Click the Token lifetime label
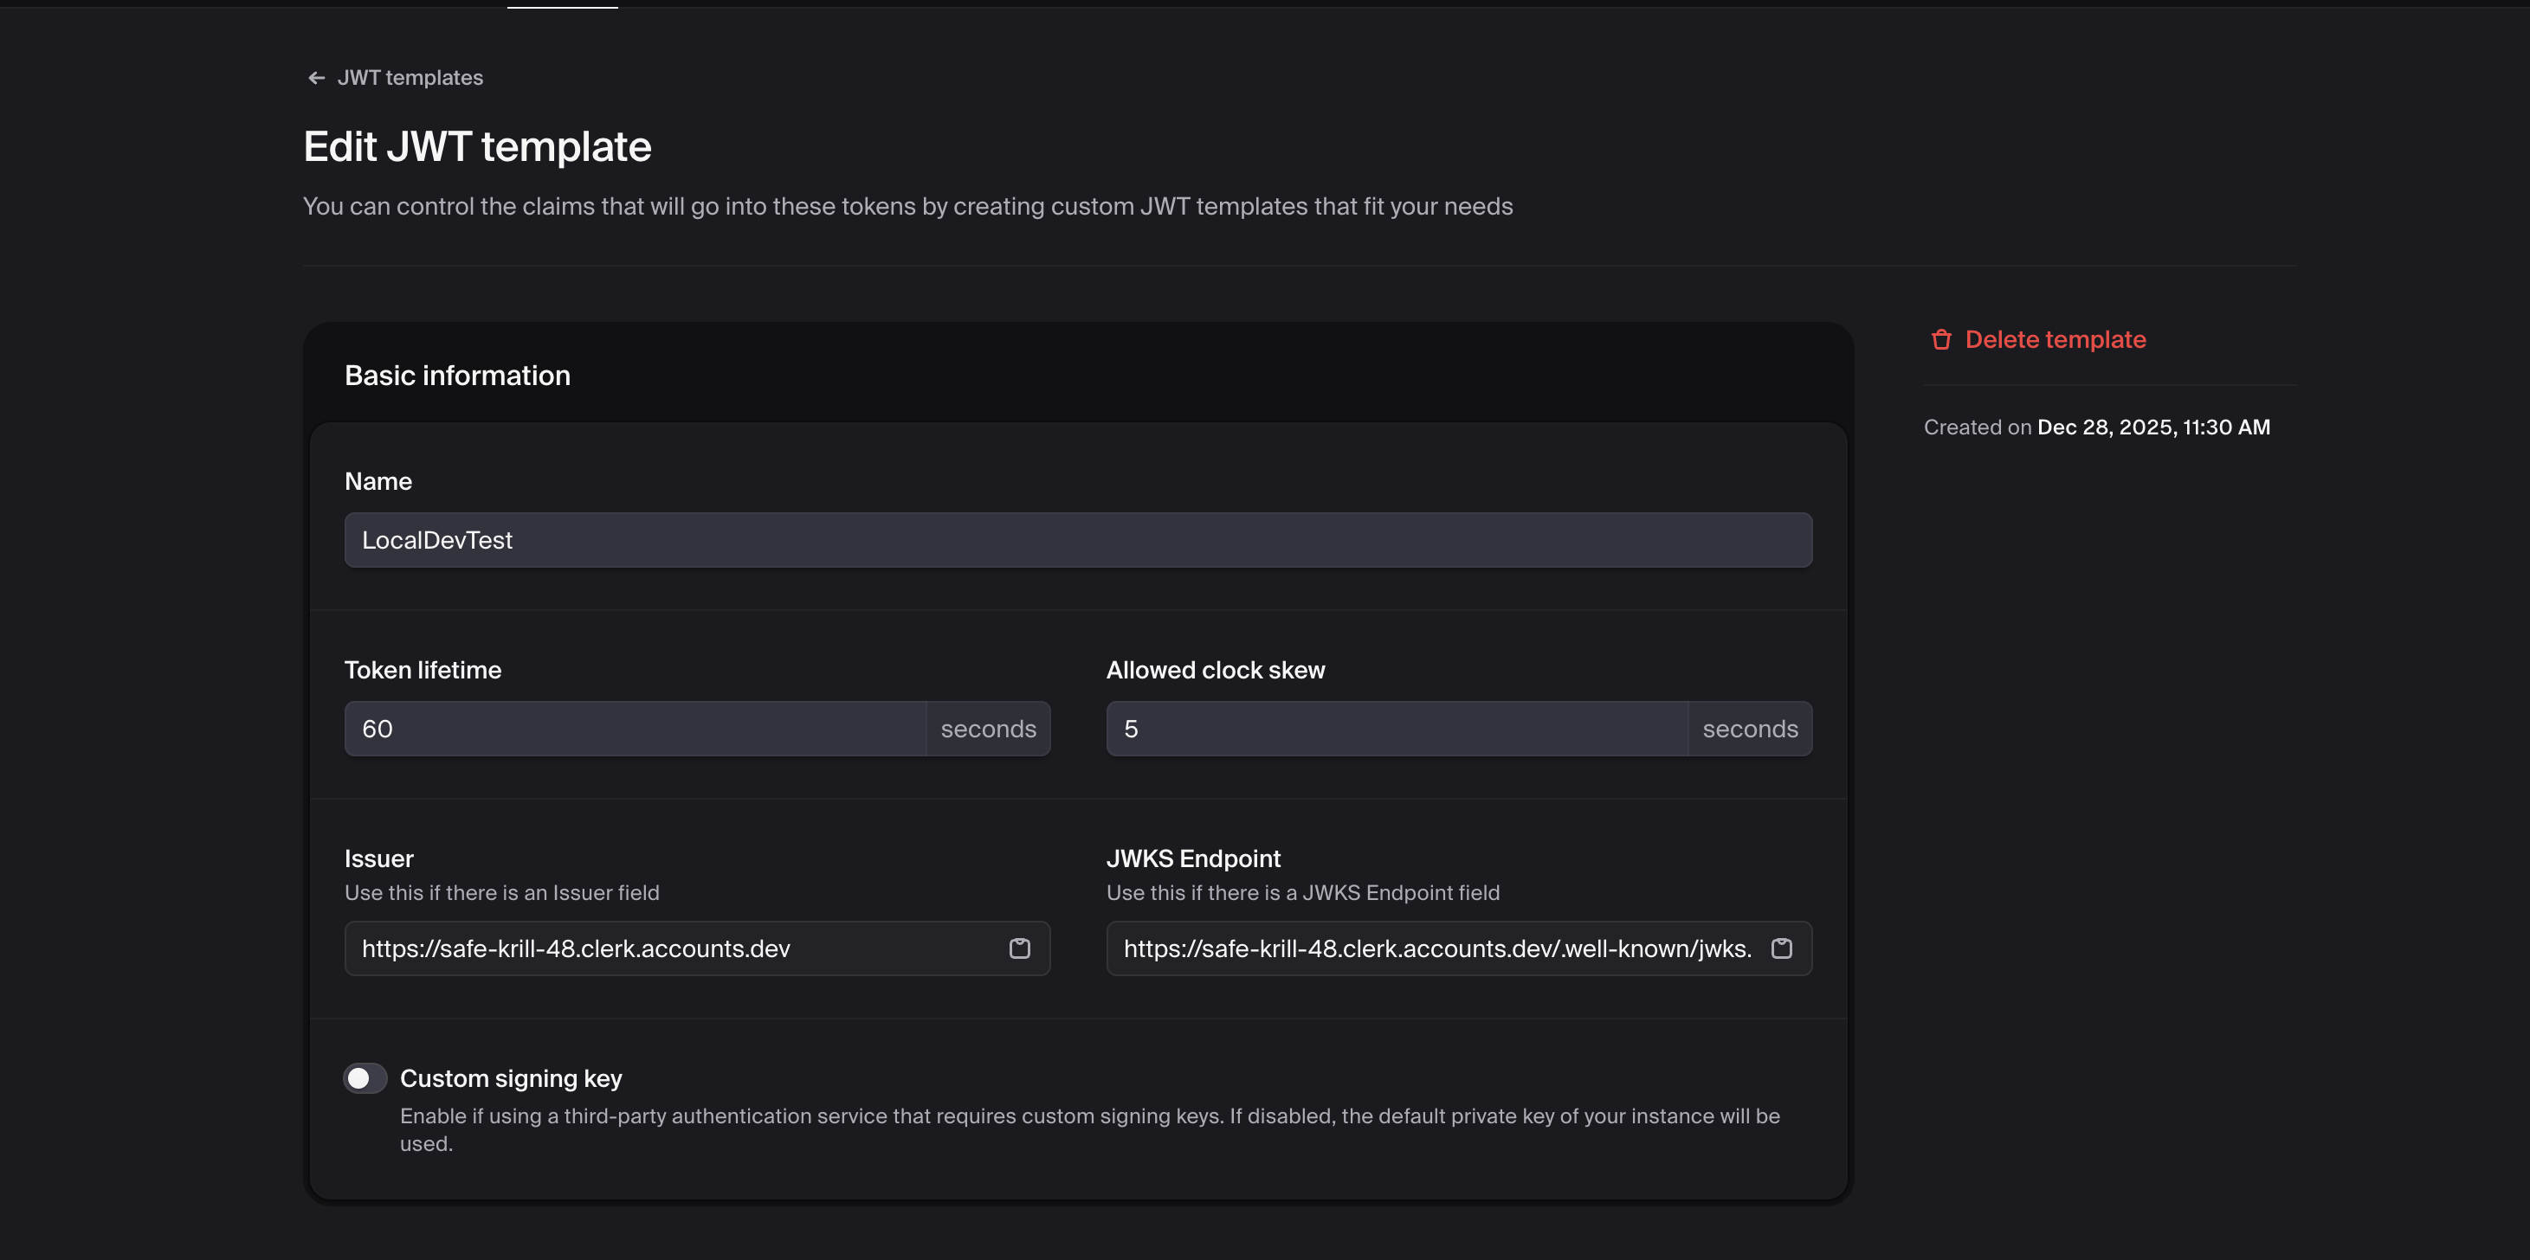 point(423,670)
